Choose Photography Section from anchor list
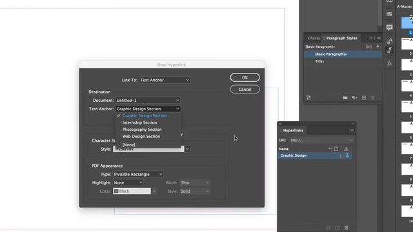Viewport: 413px width, 232px height. click(x=142, y=130)
